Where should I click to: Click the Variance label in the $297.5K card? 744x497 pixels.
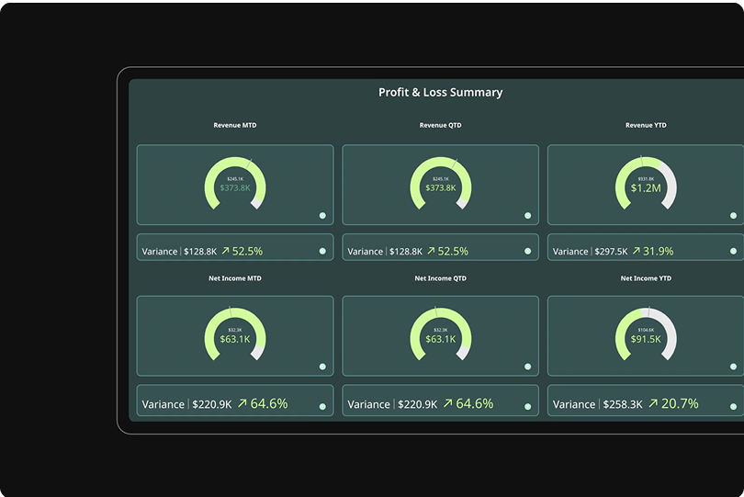coord(570,252)
